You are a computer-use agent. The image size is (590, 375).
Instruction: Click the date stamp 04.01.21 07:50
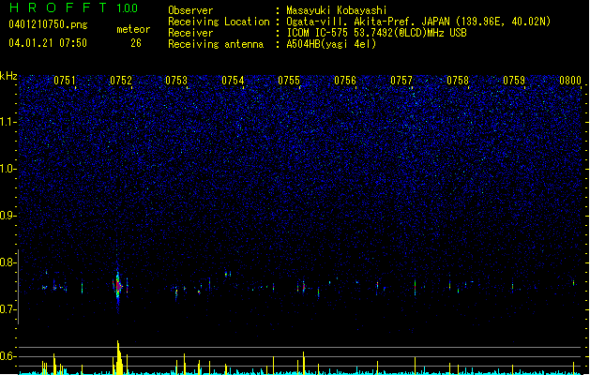coord(48,43)
